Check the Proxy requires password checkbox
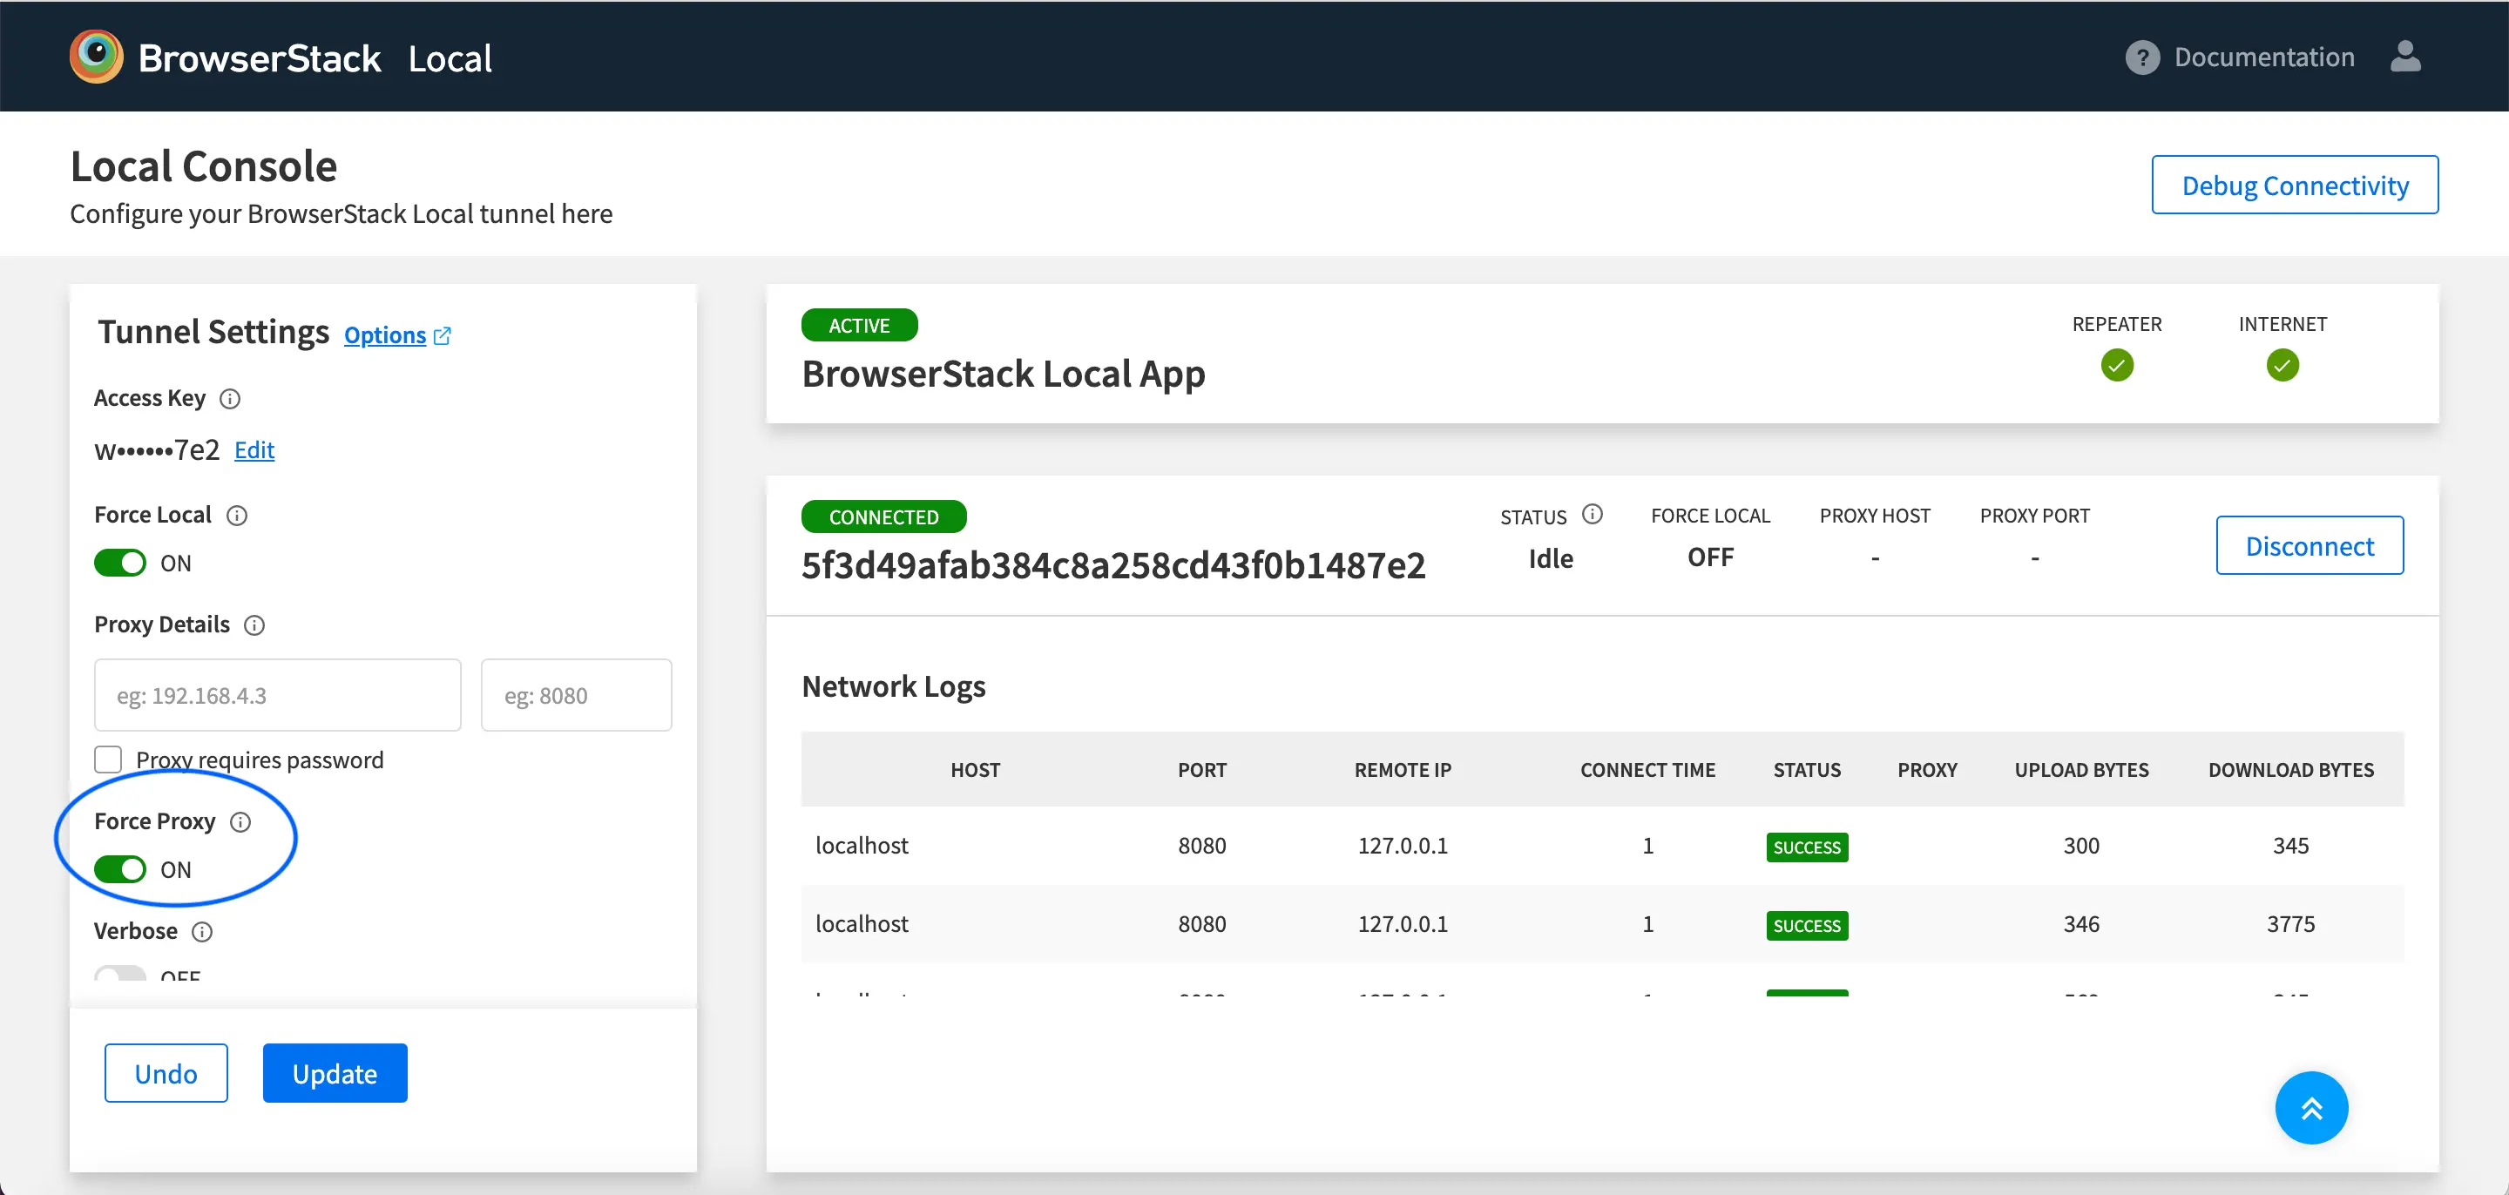 click(x=108, y=759)
